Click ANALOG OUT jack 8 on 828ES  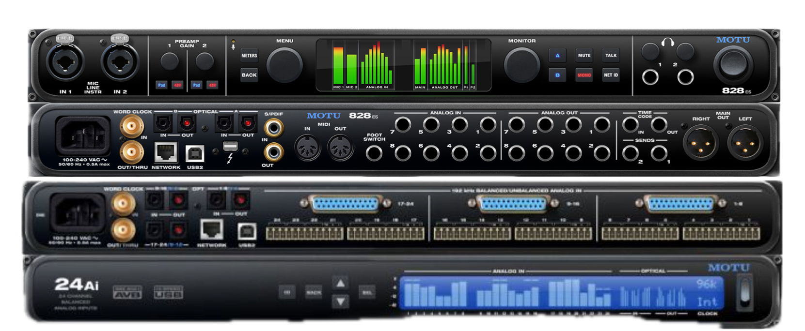[x=517, y=153]
